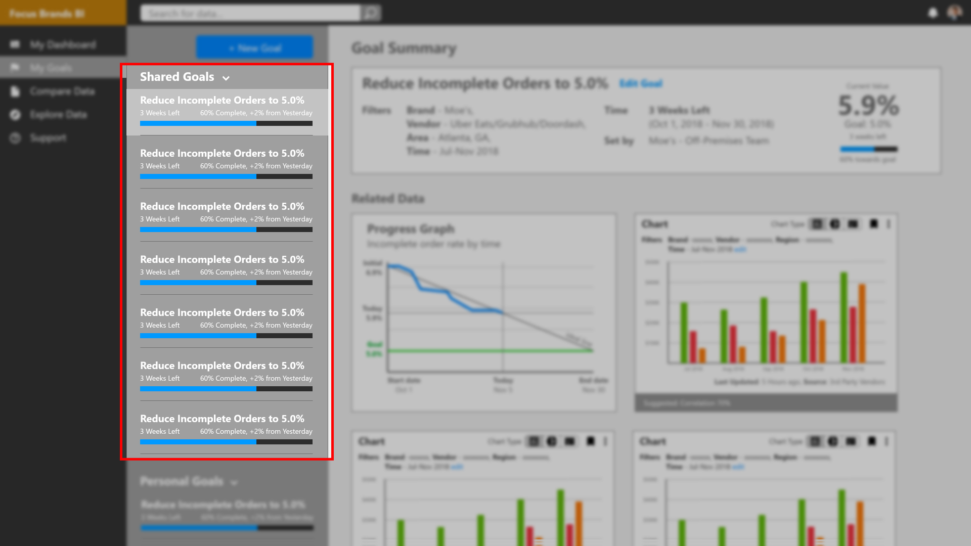
Task: Click the Compare Data document icon
Action: click(x=15, y=91)
